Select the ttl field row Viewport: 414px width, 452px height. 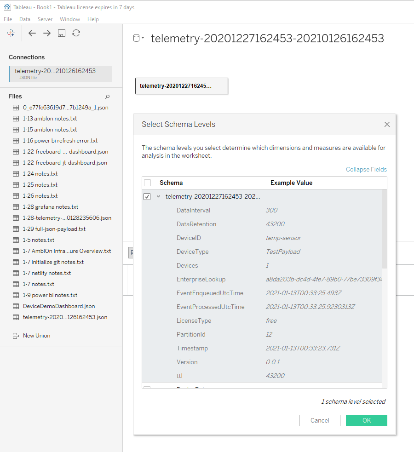(x=262, y=376)
